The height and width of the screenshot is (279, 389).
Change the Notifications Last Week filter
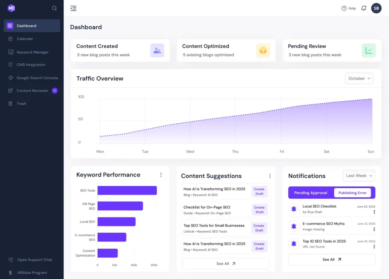coord(359,175)
